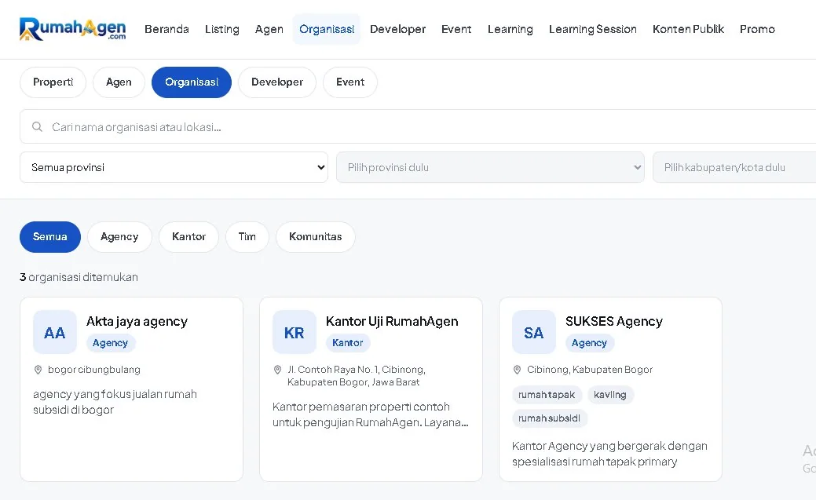Go to Beranda in the top menu
The width and height of the screenshot is (816, 500).
(x=166, y=29)
